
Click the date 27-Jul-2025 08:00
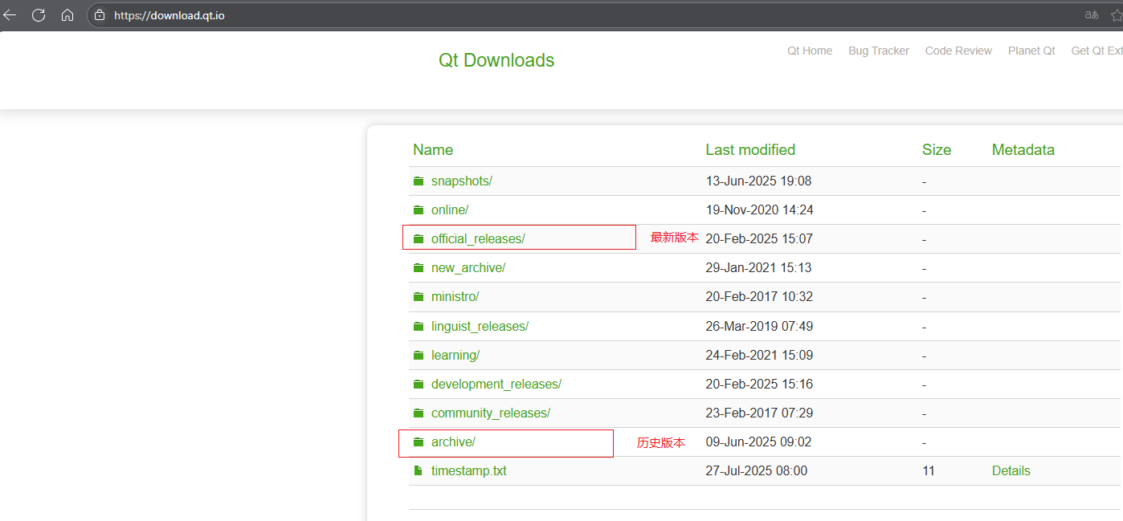coord(757,471)
